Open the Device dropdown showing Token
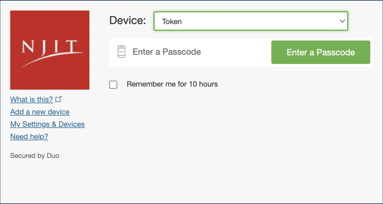The width and height of the screenshot is (383, 204). pyautogui.click(x=251, y=21)
